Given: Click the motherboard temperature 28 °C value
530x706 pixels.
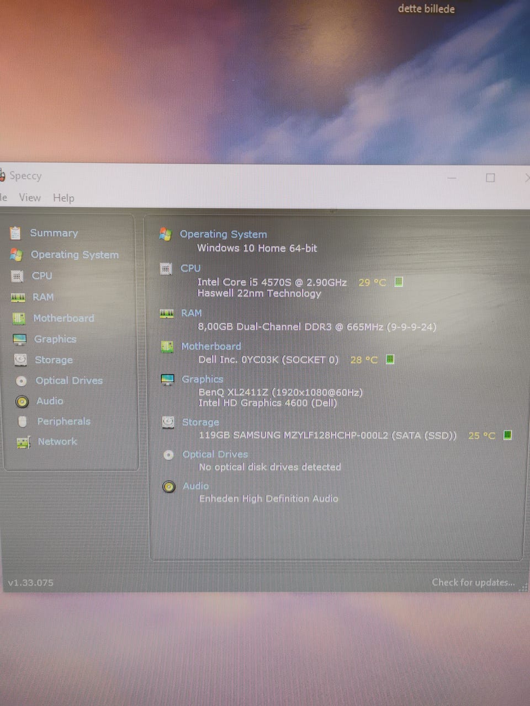Looking at the screenshot, I should (364, 360).
